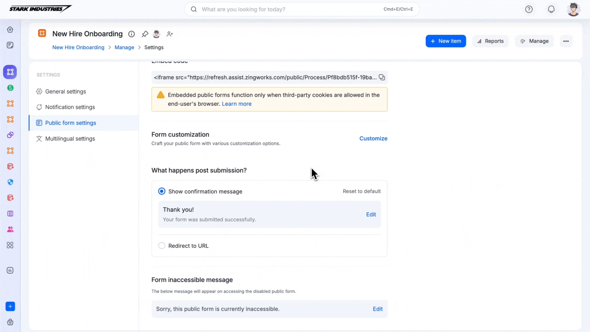590x332 pixels.
Task: Select Redirect to URL option
Action: click(162, 246)
